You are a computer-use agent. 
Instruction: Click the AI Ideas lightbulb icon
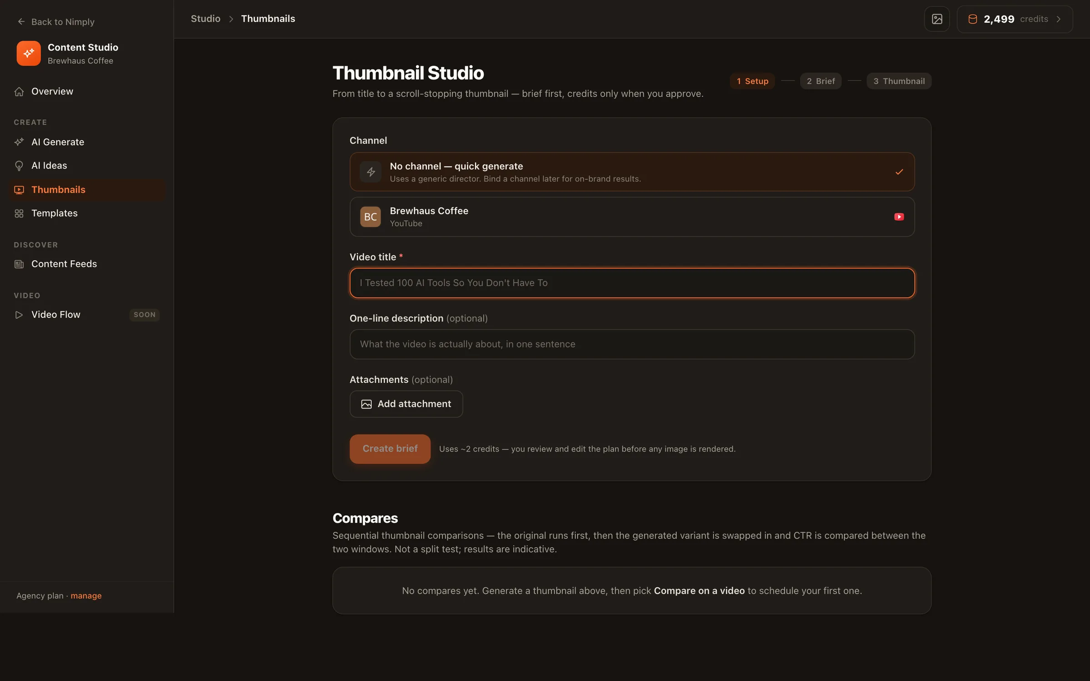pyautogui.click(x=19, y=166)
